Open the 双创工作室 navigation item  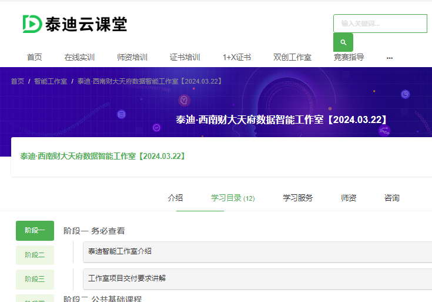click(x=292, y=57)
